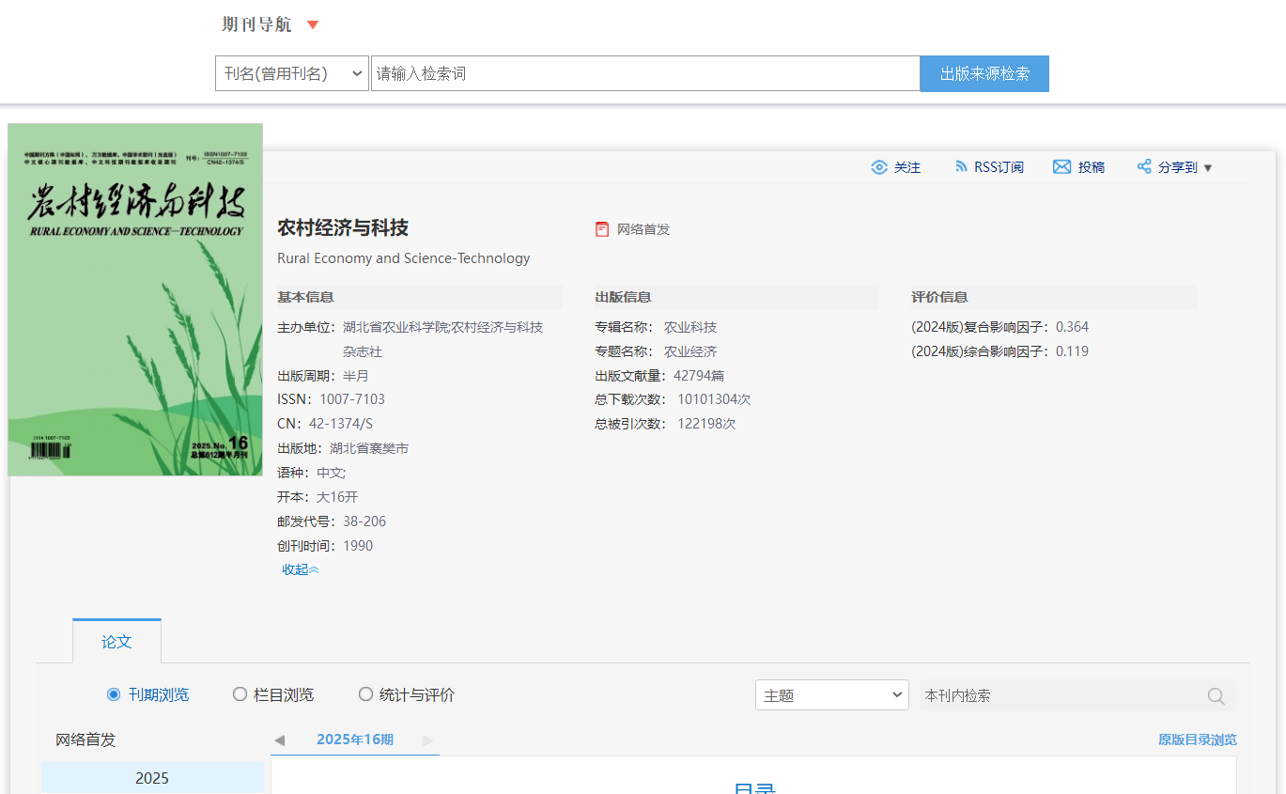The width and height of the screenshot is (1286, 794).
Task: Go to previous issue with left arrow
Action: click(279, 740)
